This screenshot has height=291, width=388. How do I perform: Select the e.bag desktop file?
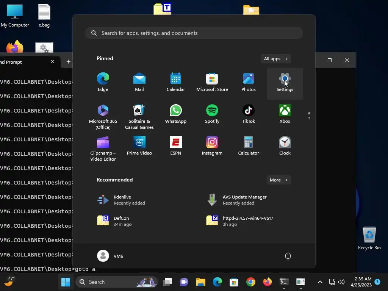(44, 16)
